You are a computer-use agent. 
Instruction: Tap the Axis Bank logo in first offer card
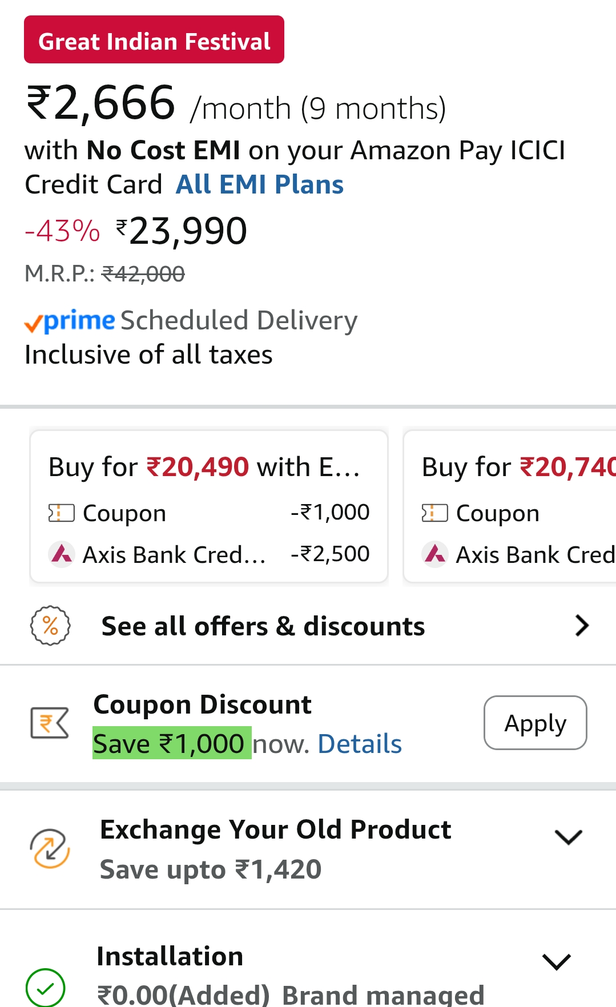[62, 554]
